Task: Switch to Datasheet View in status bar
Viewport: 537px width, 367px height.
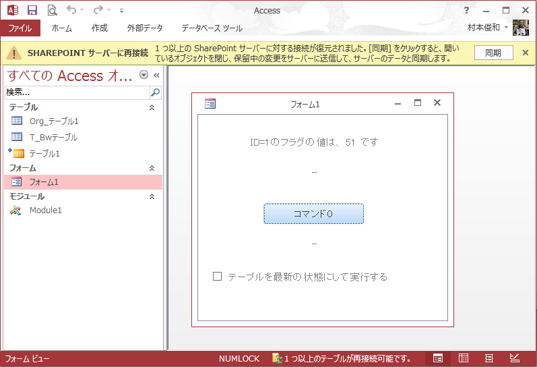Action: pos(464,358)
